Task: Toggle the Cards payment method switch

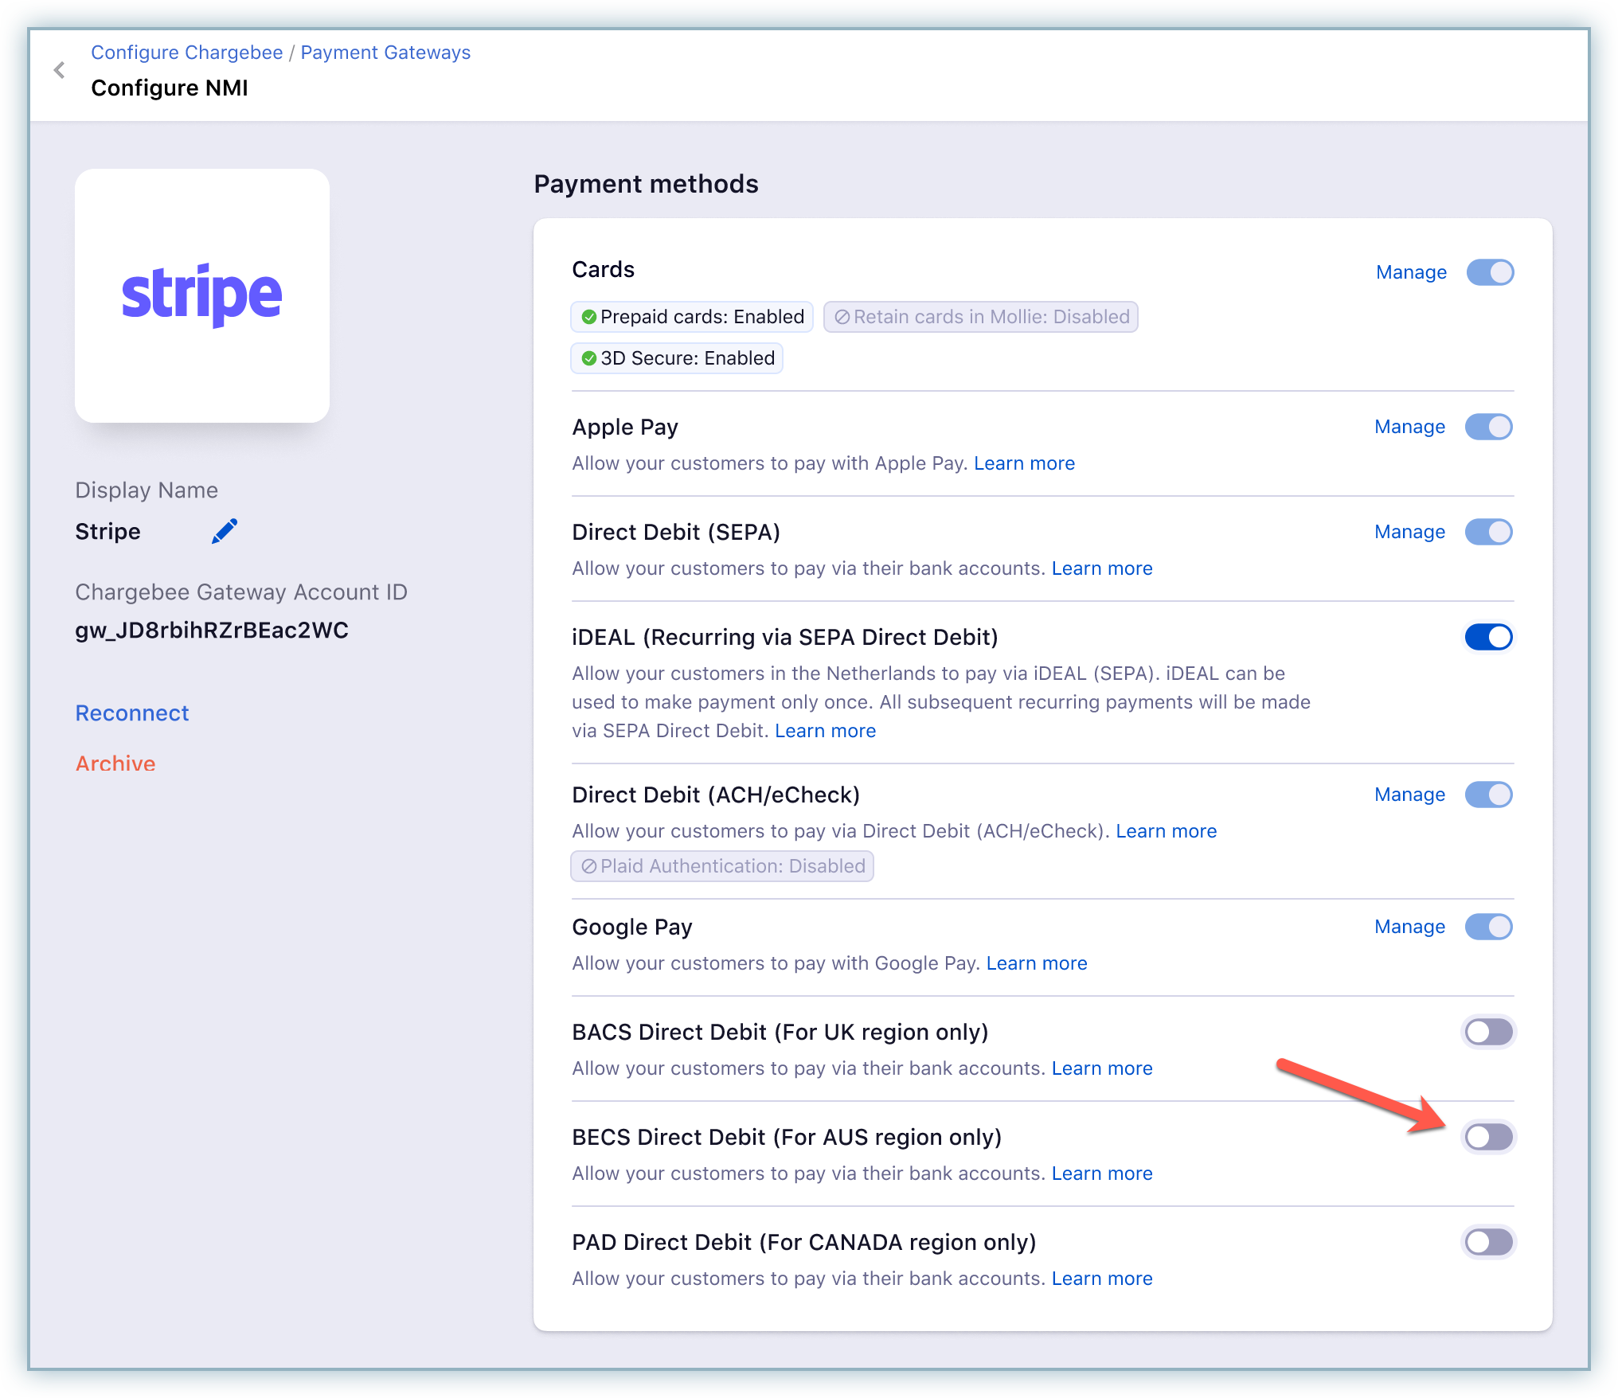Action: [1490, 272]
